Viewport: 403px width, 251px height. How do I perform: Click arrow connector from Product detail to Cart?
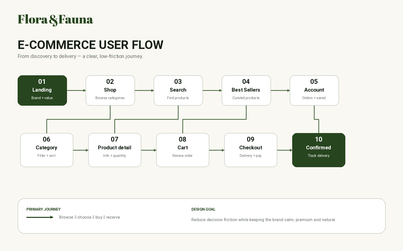tap(149, 150)
